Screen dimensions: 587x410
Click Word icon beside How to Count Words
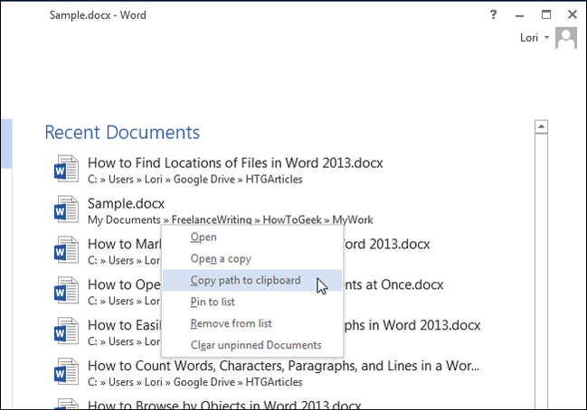click(x=66, y=372)
